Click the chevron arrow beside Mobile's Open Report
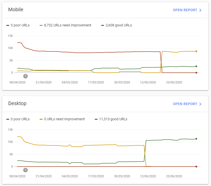This screenshot has width=211, height=186. click(x=200, y=10)
